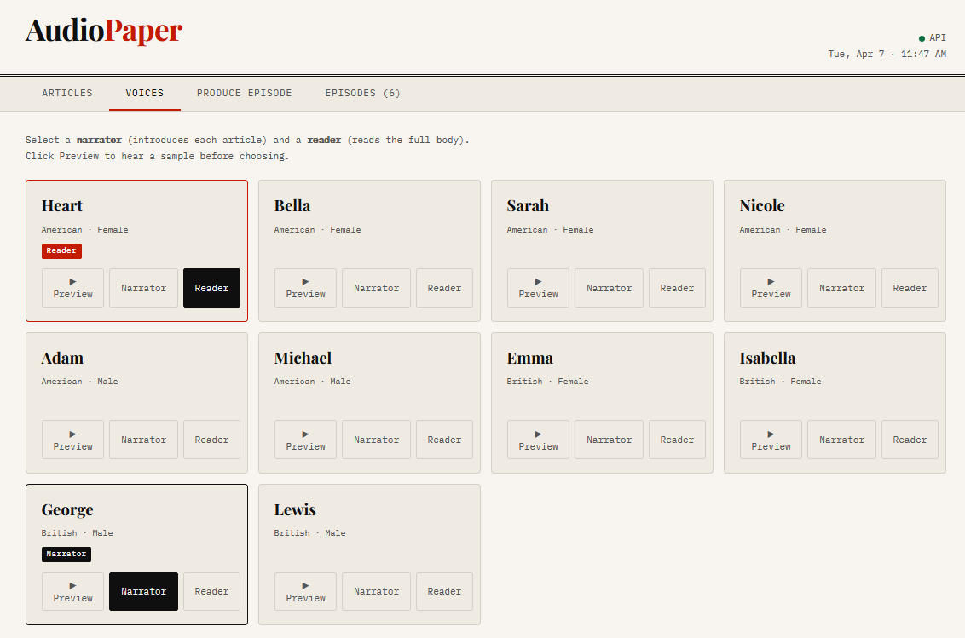
Task: Turn off George's Narrator selection
Action: 143,591
